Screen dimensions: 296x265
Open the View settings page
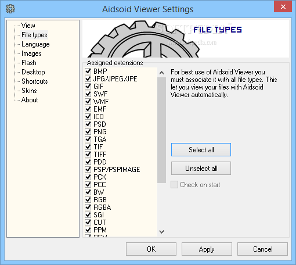[x=28, y=26]
